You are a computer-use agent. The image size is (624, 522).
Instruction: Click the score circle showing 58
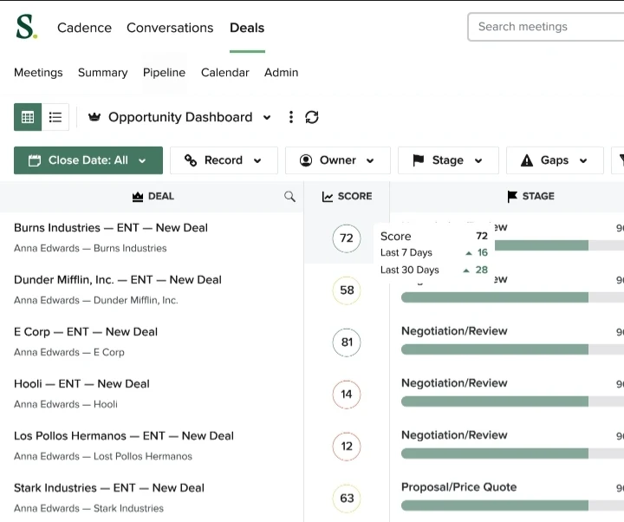347,290
